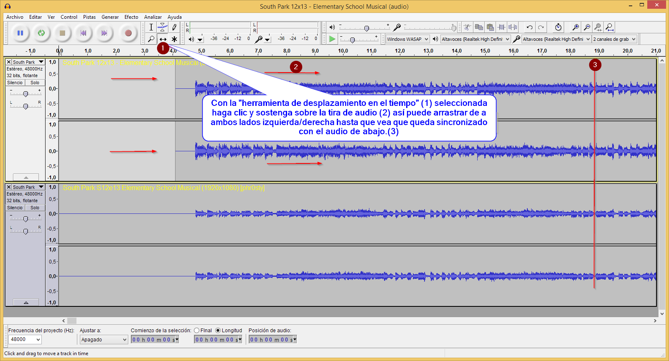Open the Editar menu
This screenshot has height=361, width=669.
coord(36,17)
